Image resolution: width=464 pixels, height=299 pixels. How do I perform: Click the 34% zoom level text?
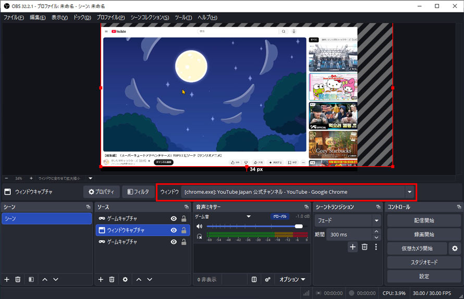pos(19,178)
